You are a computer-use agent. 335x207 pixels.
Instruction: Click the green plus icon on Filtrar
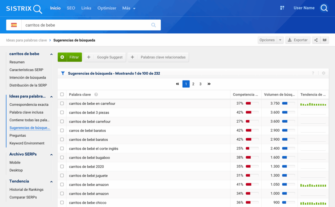[62, 57]
